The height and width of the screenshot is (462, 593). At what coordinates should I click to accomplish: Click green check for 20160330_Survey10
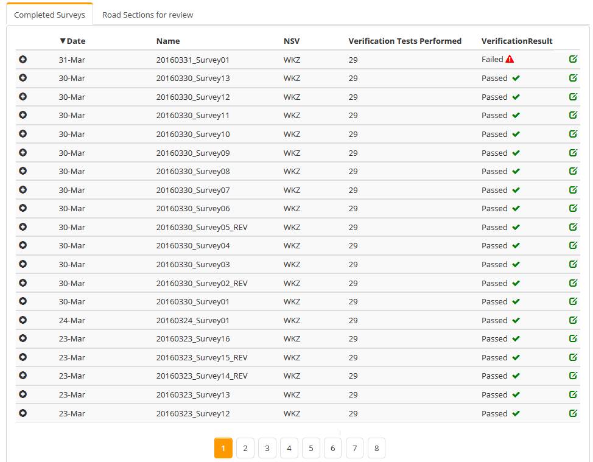(x=516, y=134)
